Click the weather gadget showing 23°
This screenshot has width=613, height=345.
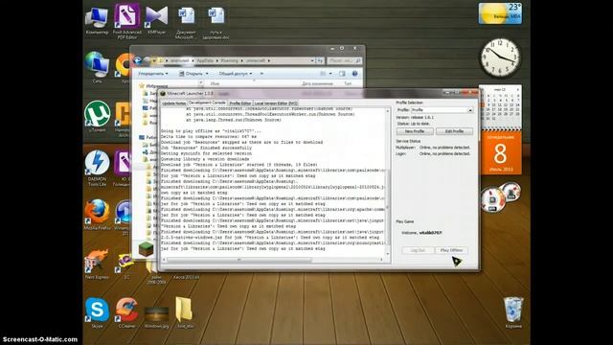tap(500, 13)
